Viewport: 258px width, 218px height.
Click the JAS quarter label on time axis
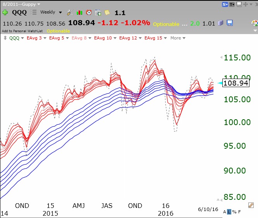[x=107, y=206]
